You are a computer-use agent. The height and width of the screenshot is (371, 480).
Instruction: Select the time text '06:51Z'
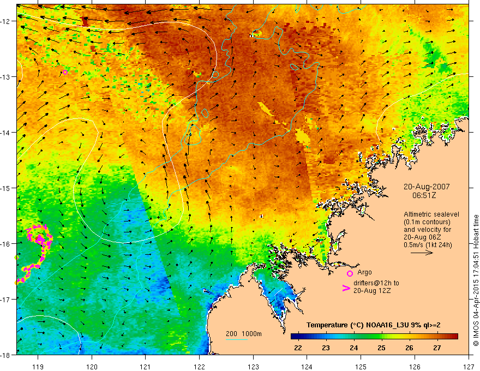[424, 195]
